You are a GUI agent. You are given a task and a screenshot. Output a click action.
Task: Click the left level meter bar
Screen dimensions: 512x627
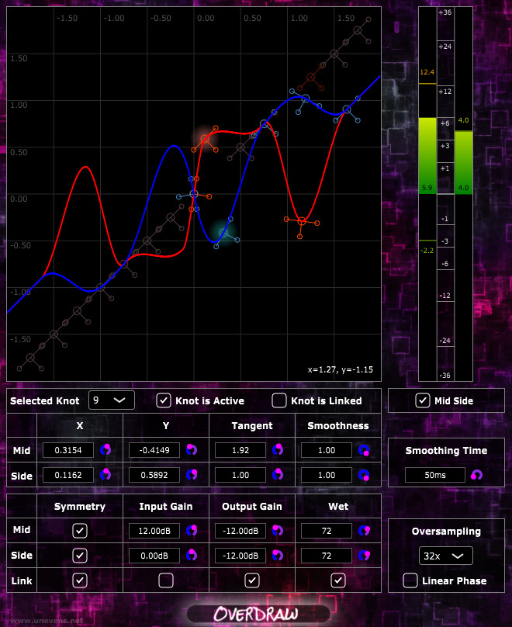pos(427,193)
